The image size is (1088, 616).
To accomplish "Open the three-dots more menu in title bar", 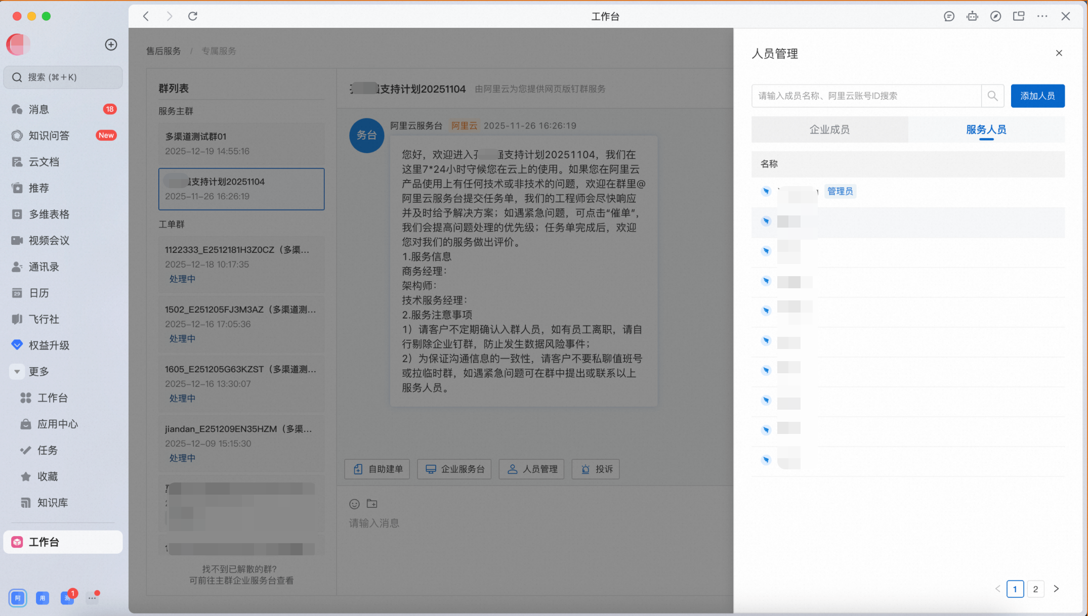I will tap(1042, 16).
